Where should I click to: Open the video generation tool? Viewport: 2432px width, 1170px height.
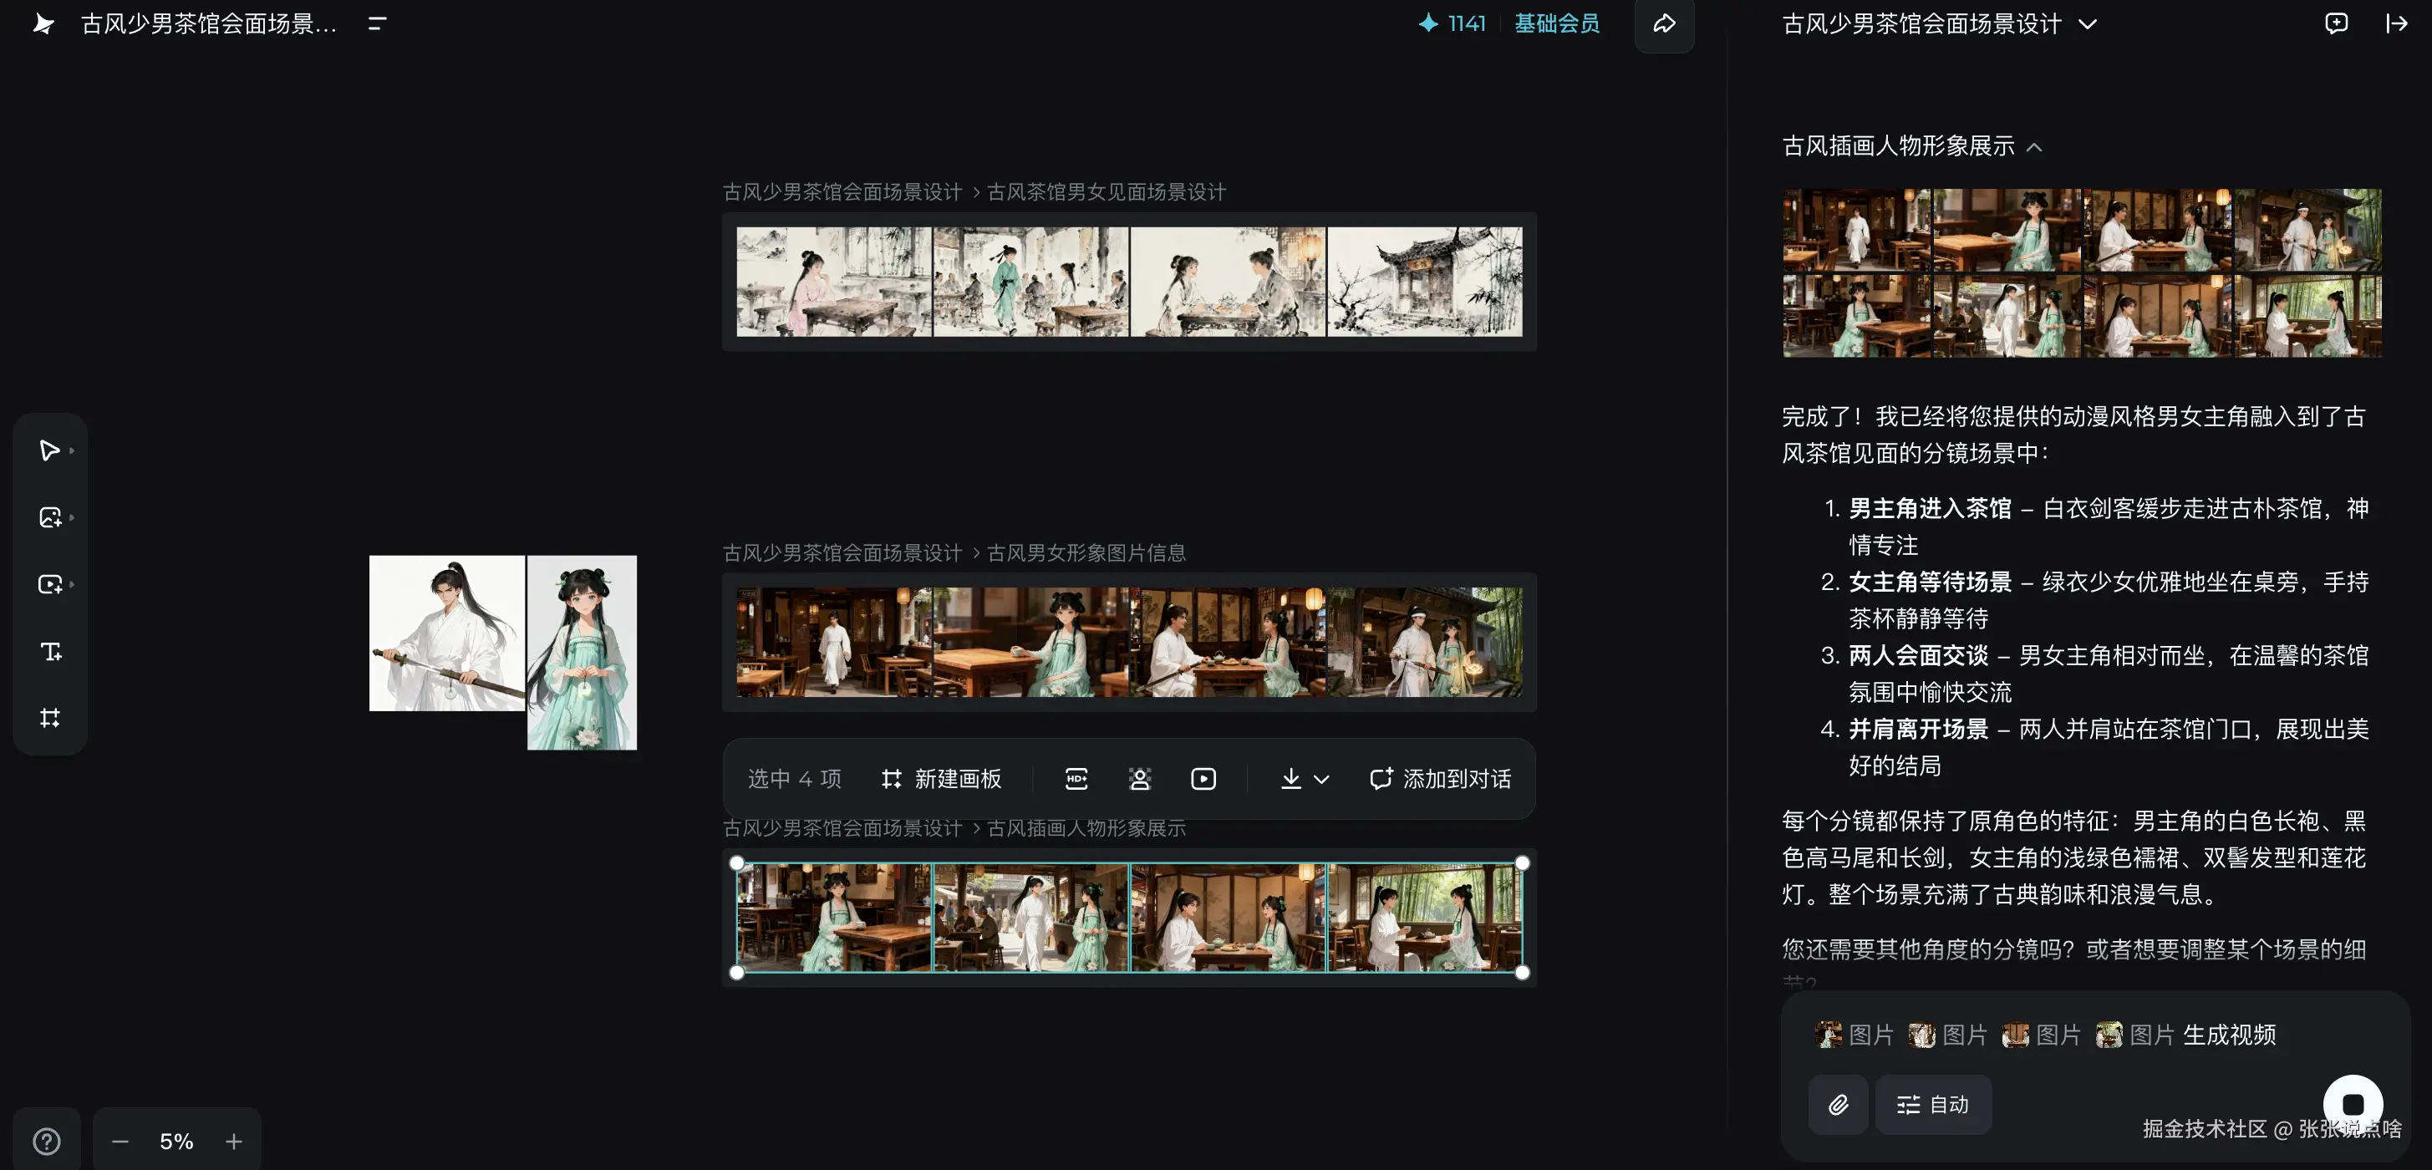point(50,584)
